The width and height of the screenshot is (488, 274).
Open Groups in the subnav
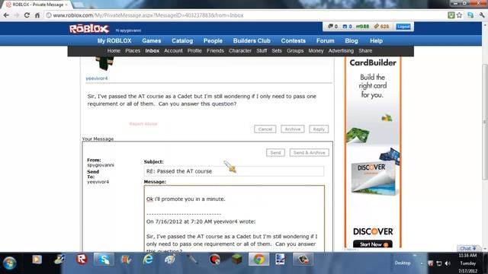295,51
